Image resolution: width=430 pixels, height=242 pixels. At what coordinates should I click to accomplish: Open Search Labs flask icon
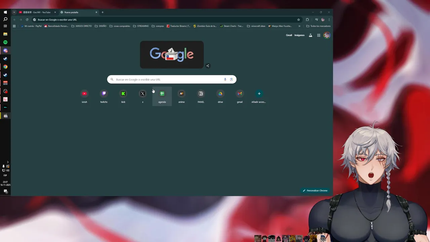pyautogui.click(x=310, y=35)
